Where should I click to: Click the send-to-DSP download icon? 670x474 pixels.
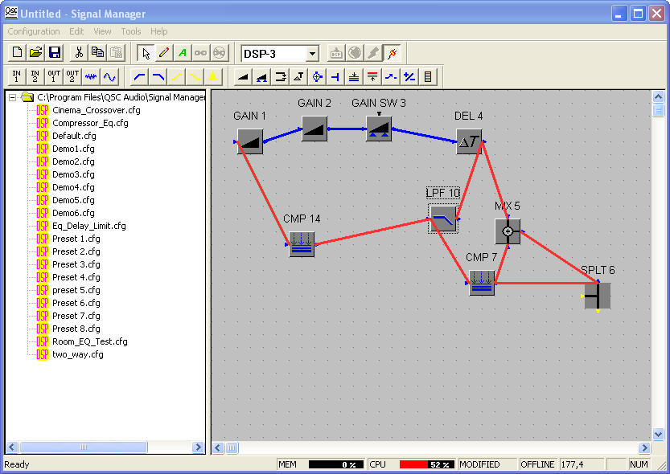coord(336,53)
